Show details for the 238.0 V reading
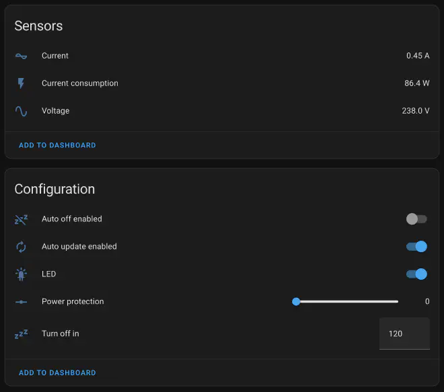The height and width of the screenshot is (392, 444). pos(415,111)
